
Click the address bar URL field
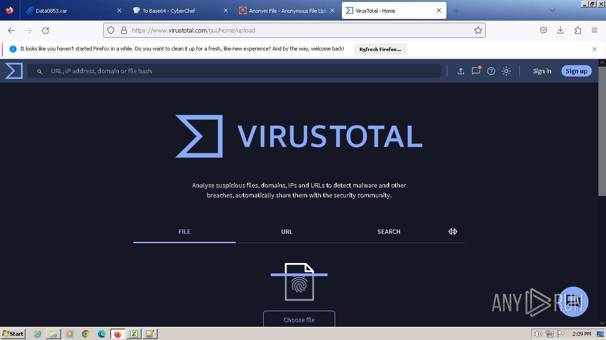[x=294, y=30]
